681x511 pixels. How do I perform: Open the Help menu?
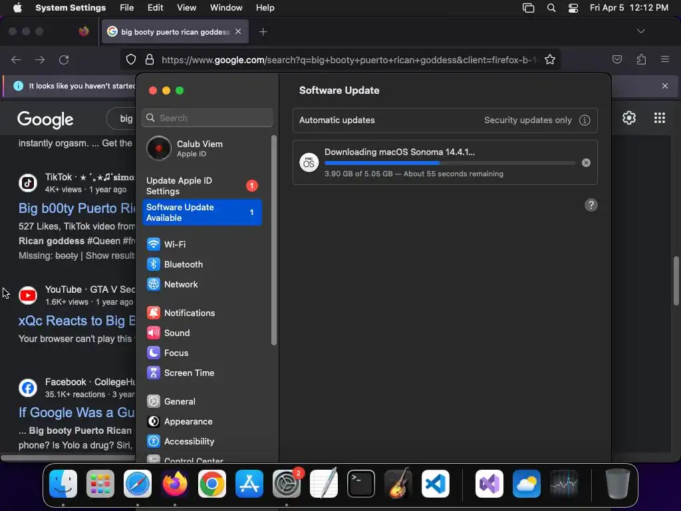click(x=265, y=8)
